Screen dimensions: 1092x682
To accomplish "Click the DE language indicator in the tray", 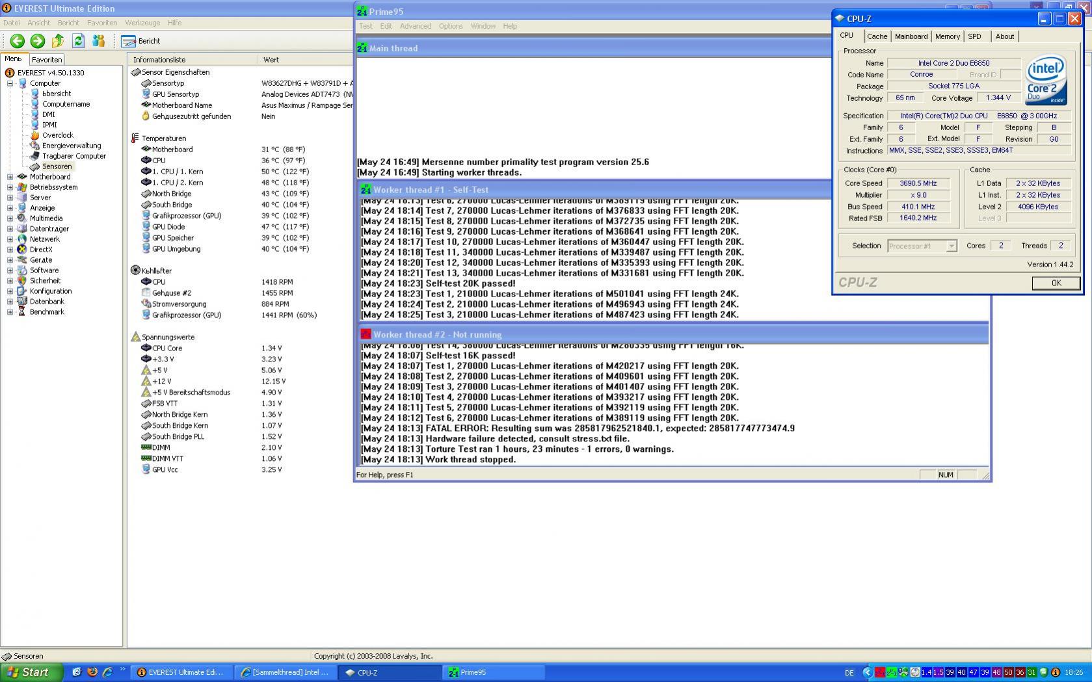I will click(849, 673).
